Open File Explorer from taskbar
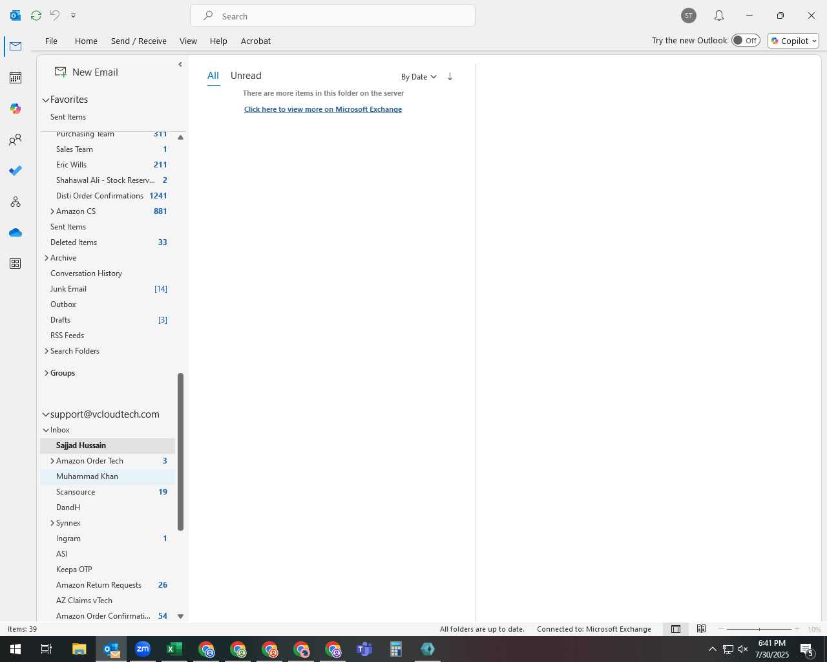The image size is (827, 662). pyautogui.click(x=79, y=649)
